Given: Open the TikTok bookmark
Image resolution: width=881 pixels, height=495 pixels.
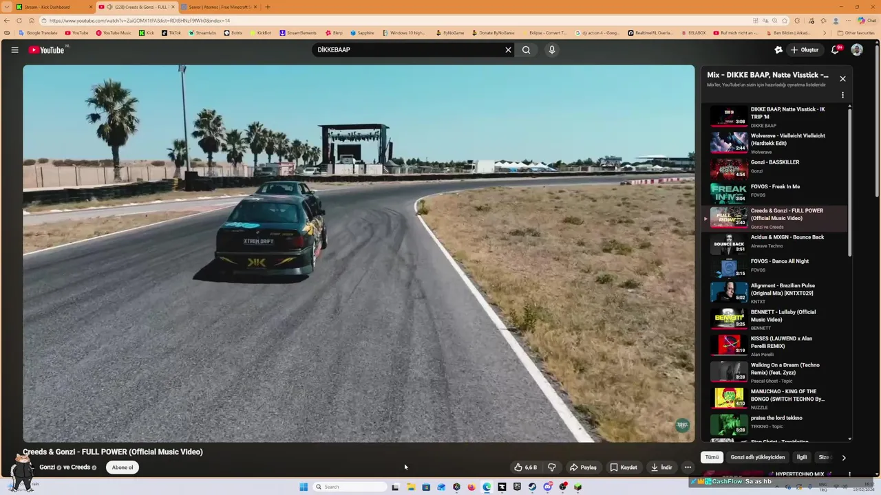Looking at the screenshot, I should pos(171,33).
